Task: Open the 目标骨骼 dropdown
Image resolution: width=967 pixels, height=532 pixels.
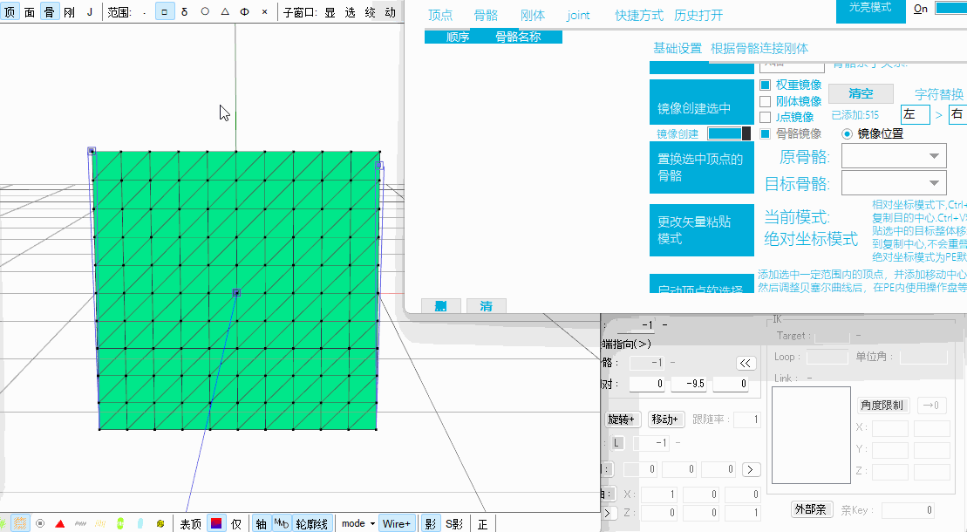Action: (x=894, y=182)
